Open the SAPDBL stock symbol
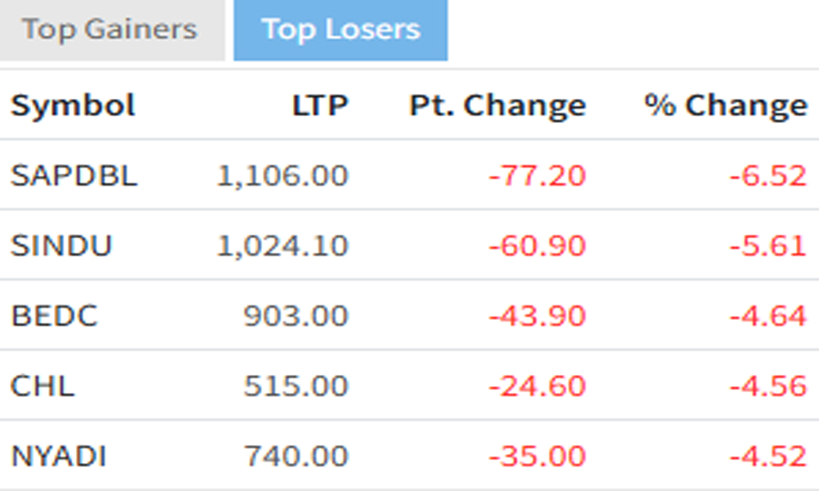 pos(74,175)
